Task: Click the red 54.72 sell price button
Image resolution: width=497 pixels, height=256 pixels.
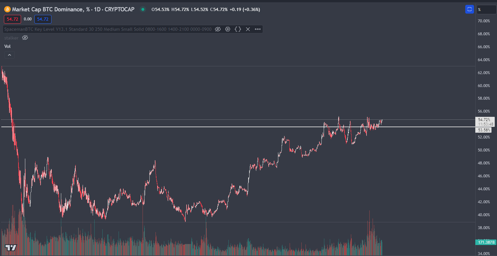Action: [x=13, y=19]
